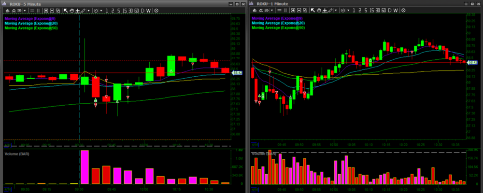Click vertical lines icon in 5-minute toolbar
Viewport: 483px width, 193px height.
(38, 11)
